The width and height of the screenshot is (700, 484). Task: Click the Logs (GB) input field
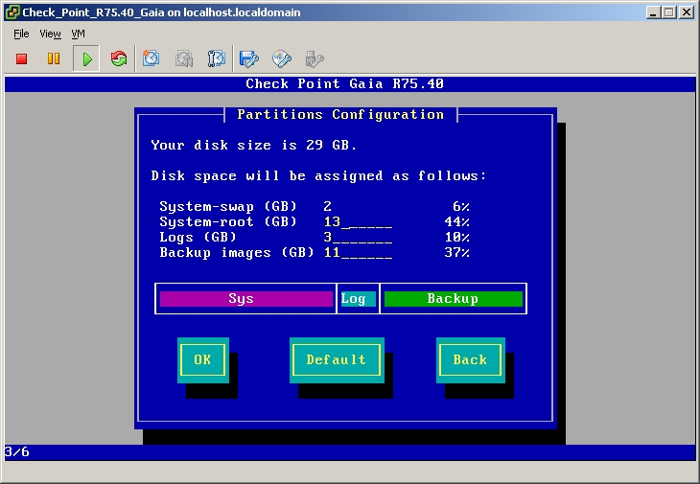coord(358,238)
